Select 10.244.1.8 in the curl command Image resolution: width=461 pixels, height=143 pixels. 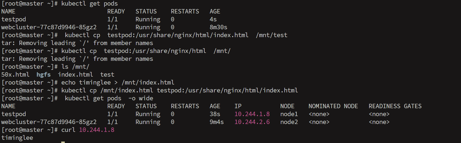[97, 130]
